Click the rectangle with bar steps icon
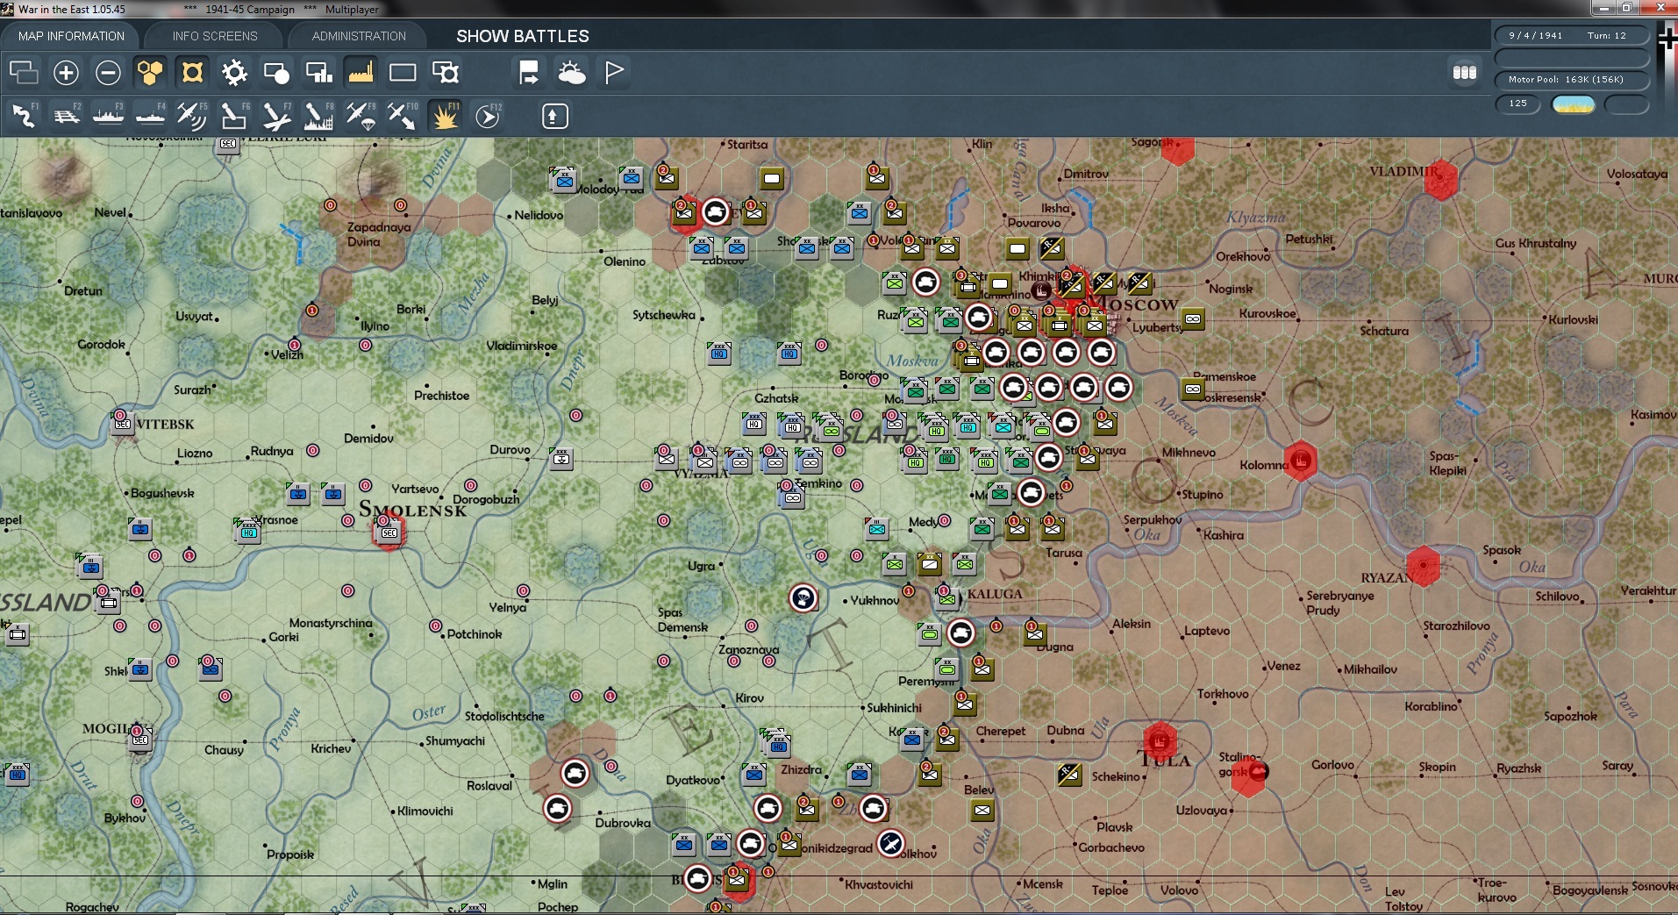 (318, 72)
